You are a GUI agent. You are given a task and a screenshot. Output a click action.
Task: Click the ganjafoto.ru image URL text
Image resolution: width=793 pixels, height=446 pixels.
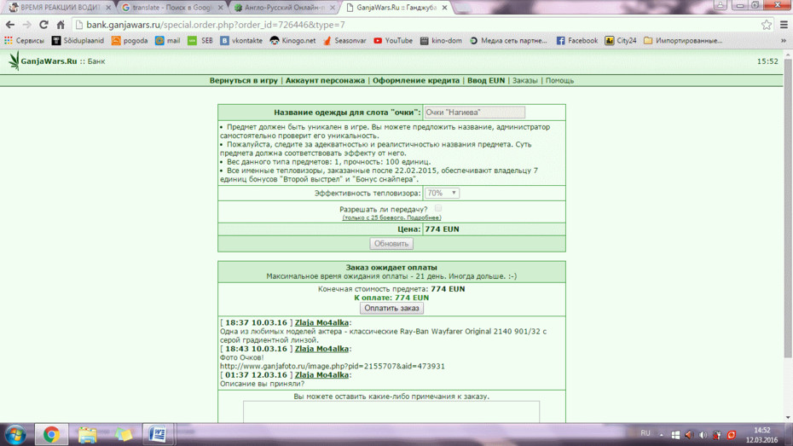[x=333, y=366]
